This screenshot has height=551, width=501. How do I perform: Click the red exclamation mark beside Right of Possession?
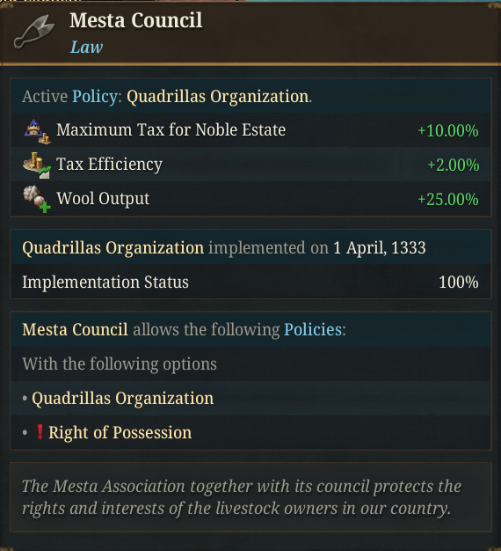pyautogui.click(x=40, y=432)
